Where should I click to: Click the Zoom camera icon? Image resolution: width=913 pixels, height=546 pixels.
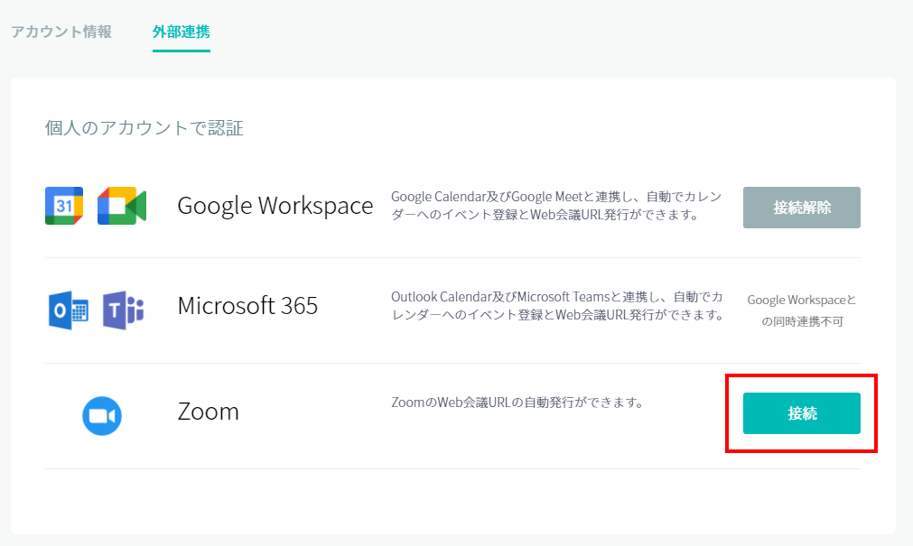point(102,416)
